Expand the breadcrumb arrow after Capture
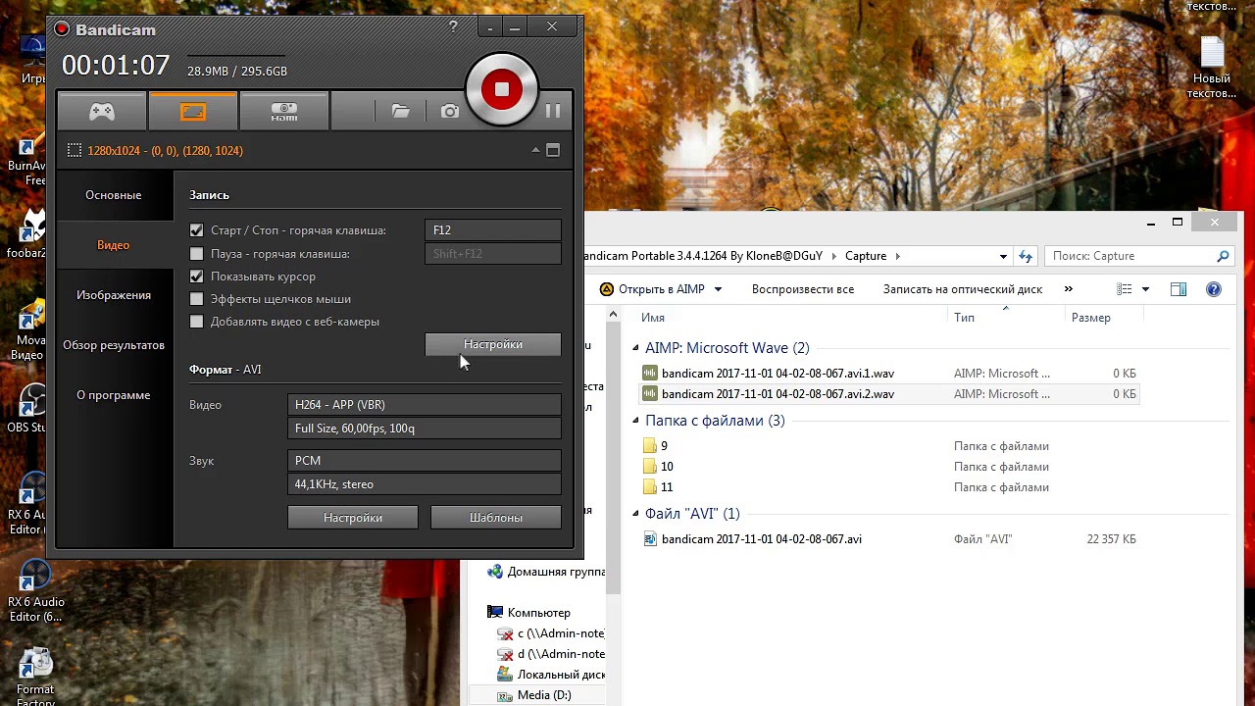Viewport: 1255px width, 706px height. coord(897,256)
